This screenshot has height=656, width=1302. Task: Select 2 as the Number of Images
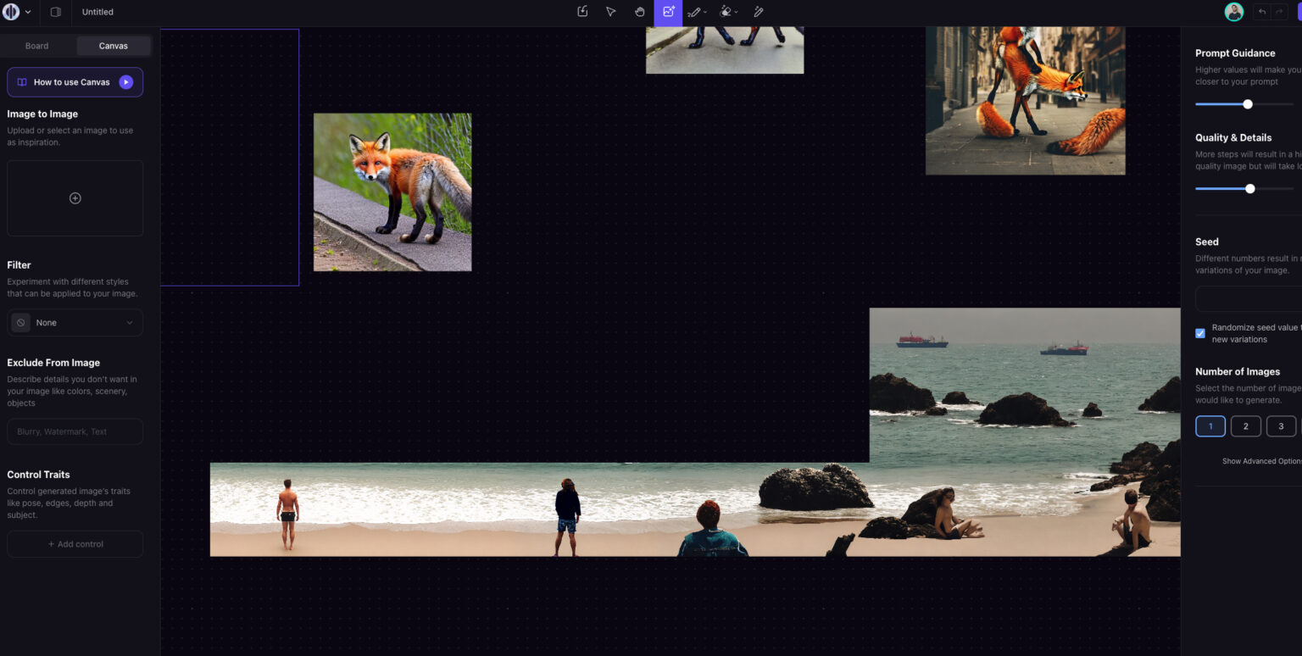1245,426
